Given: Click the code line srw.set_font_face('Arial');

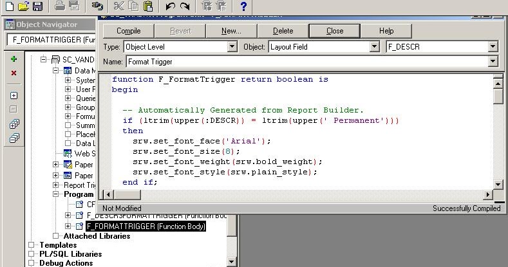Looking at the screenshot, I should click(202, 141).
